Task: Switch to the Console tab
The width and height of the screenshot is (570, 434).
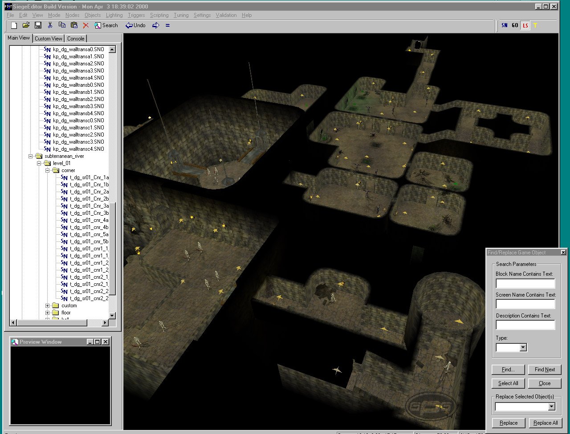Action: [x=76, y=39]
